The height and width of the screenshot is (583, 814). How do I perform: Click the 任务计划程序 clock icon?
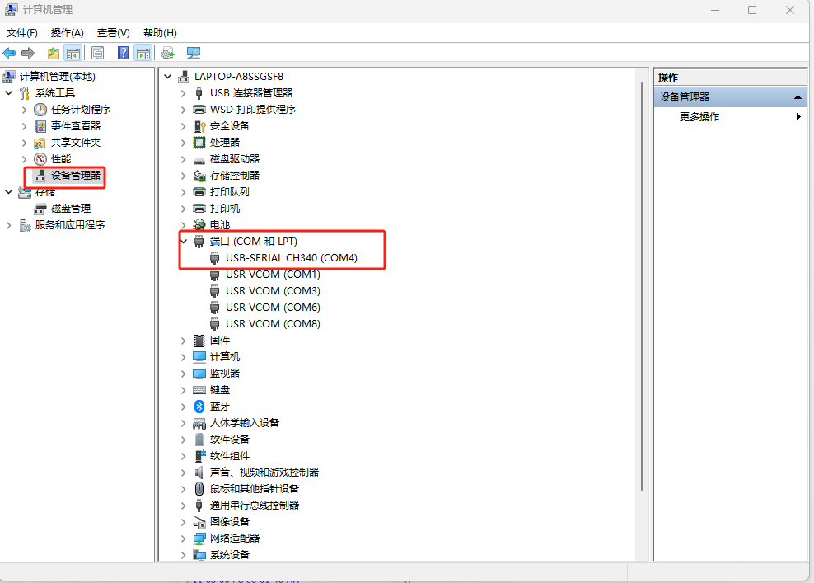40,110
